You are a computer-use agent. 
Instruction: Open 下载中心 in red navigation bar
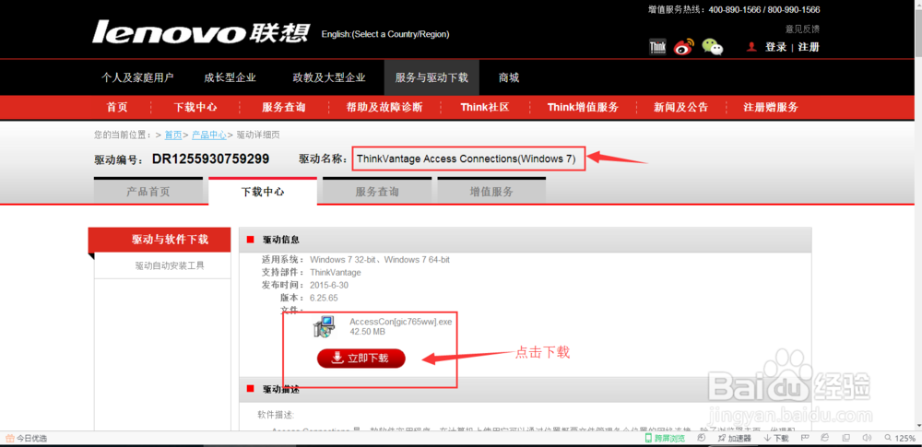point(195,107)
